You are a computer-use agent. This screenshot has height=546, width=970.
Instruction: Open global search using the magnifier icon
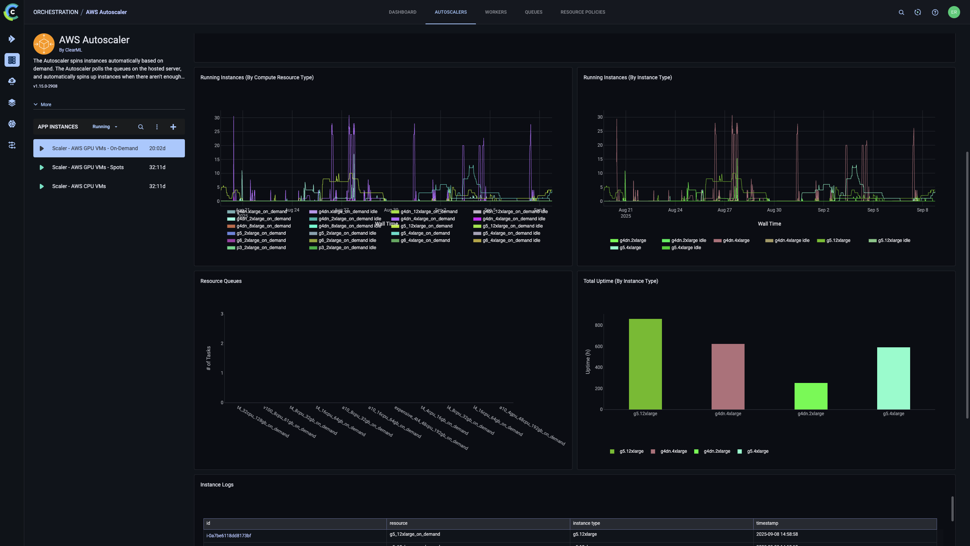point(901,12)
